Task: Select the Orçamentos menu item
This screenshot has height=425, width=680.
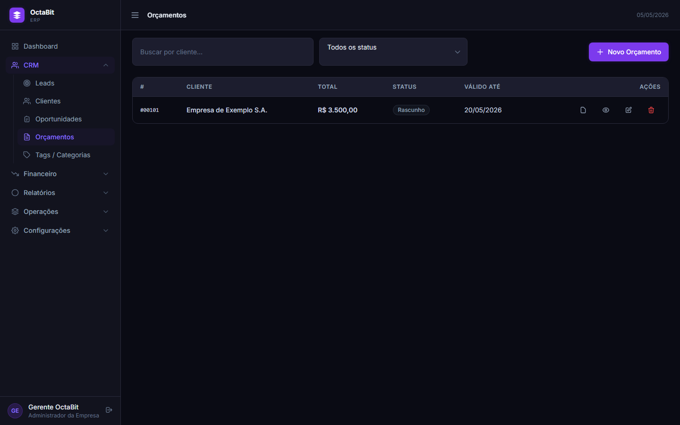Action: 66,137
